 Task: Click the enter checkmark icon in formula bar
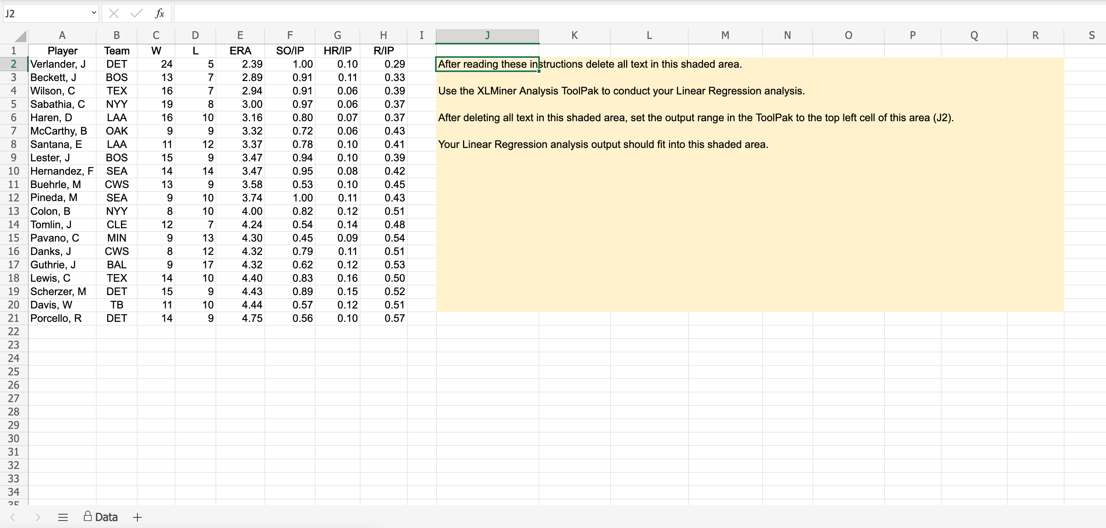click(137, 14)
